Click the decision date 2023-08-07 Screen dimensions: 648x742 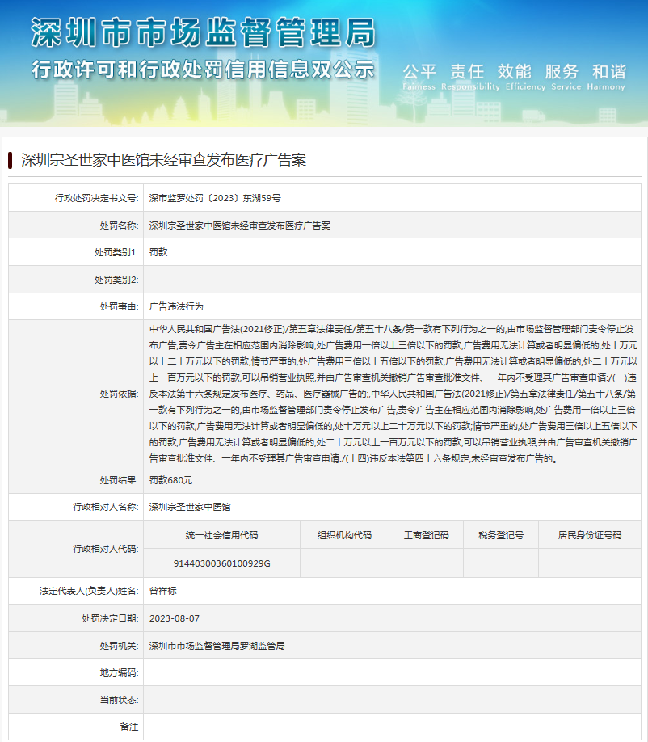point(174,618)
